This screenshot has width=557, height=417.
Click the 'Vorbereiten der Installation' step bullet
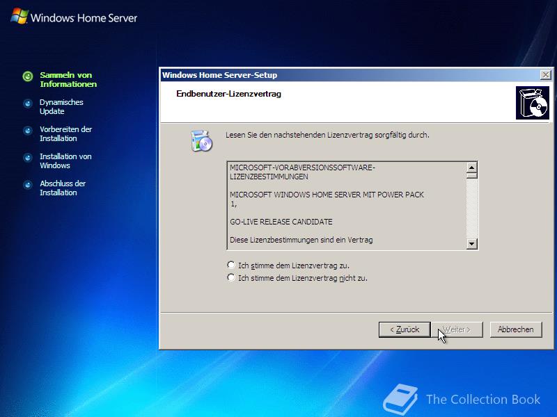tap(28, 131)
